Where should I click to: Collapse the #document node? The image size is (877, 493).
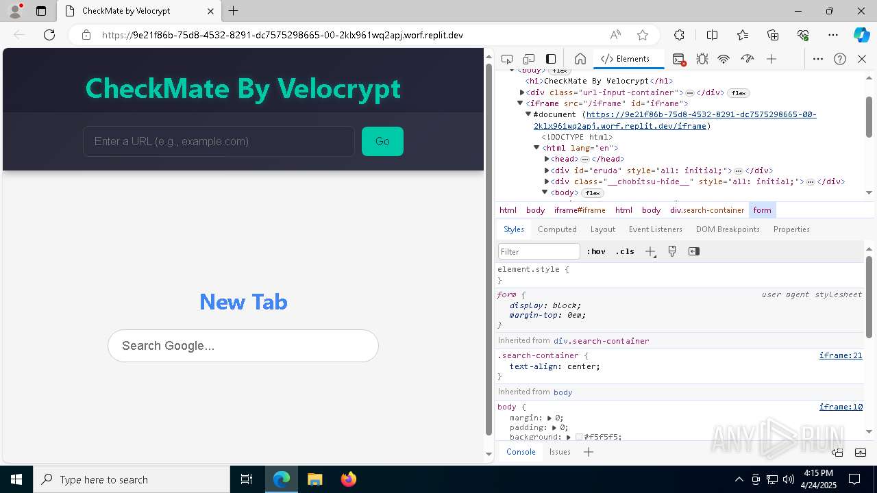click(528, 114)
